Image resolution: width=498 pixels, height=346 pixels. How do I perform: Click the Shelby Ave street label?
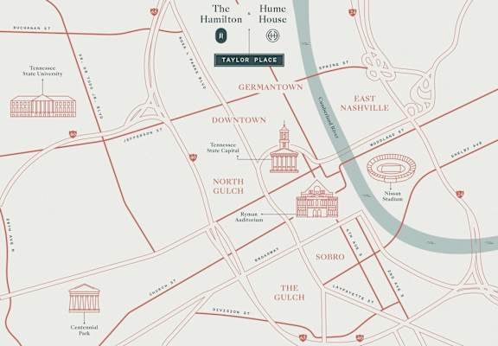[467, 150]
